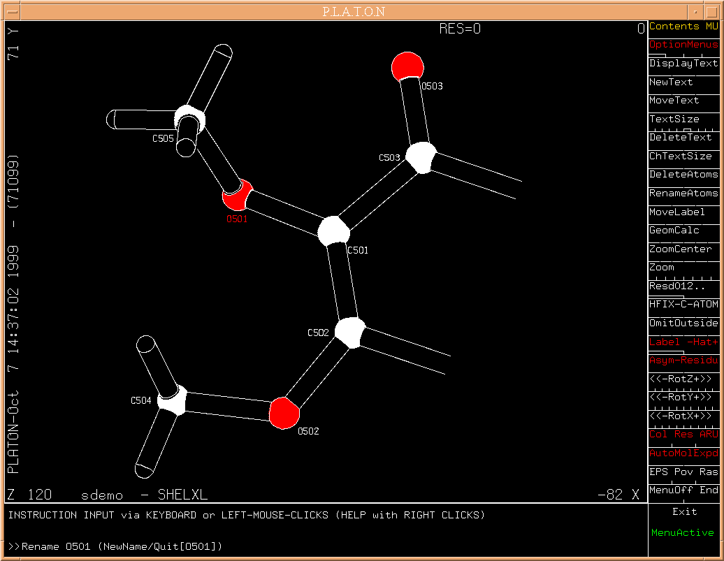Click the red O503 oxygen atom
Screen dimensions: 724x561
(407, 66)
